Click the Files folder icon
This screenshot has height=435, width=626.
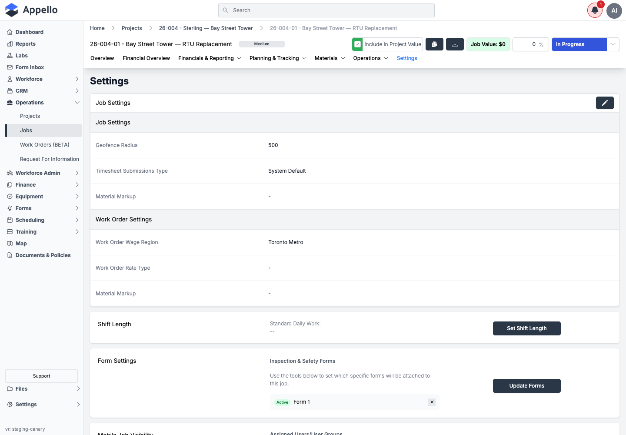click(10, 389)
